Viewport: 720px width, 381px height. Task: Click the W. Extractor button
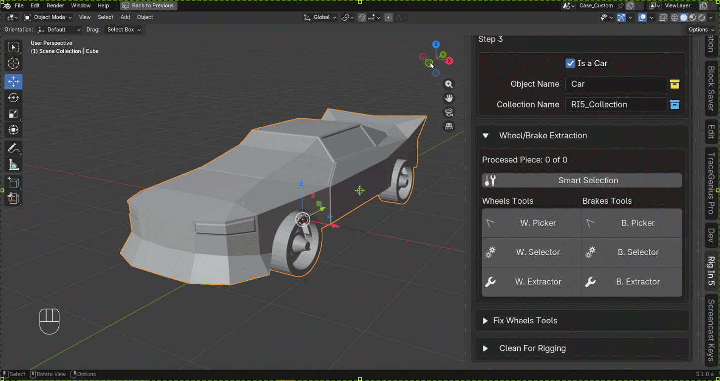(532, 282)
